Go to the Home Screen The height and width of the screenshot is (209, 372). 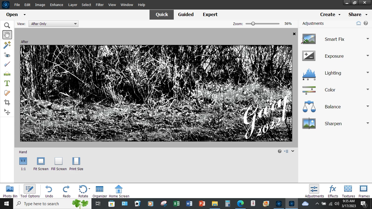point(119,191)
